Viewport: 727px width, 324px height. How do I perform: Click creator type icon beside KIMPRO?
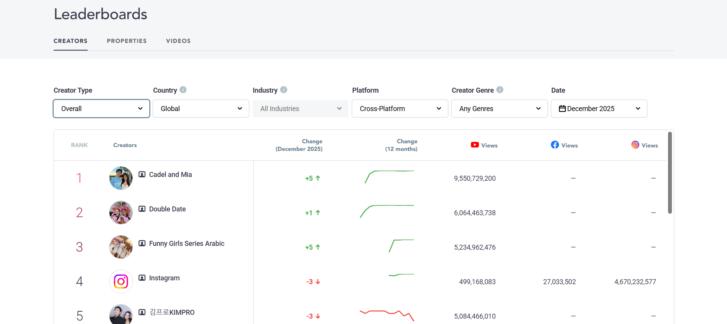click(142, 313)
